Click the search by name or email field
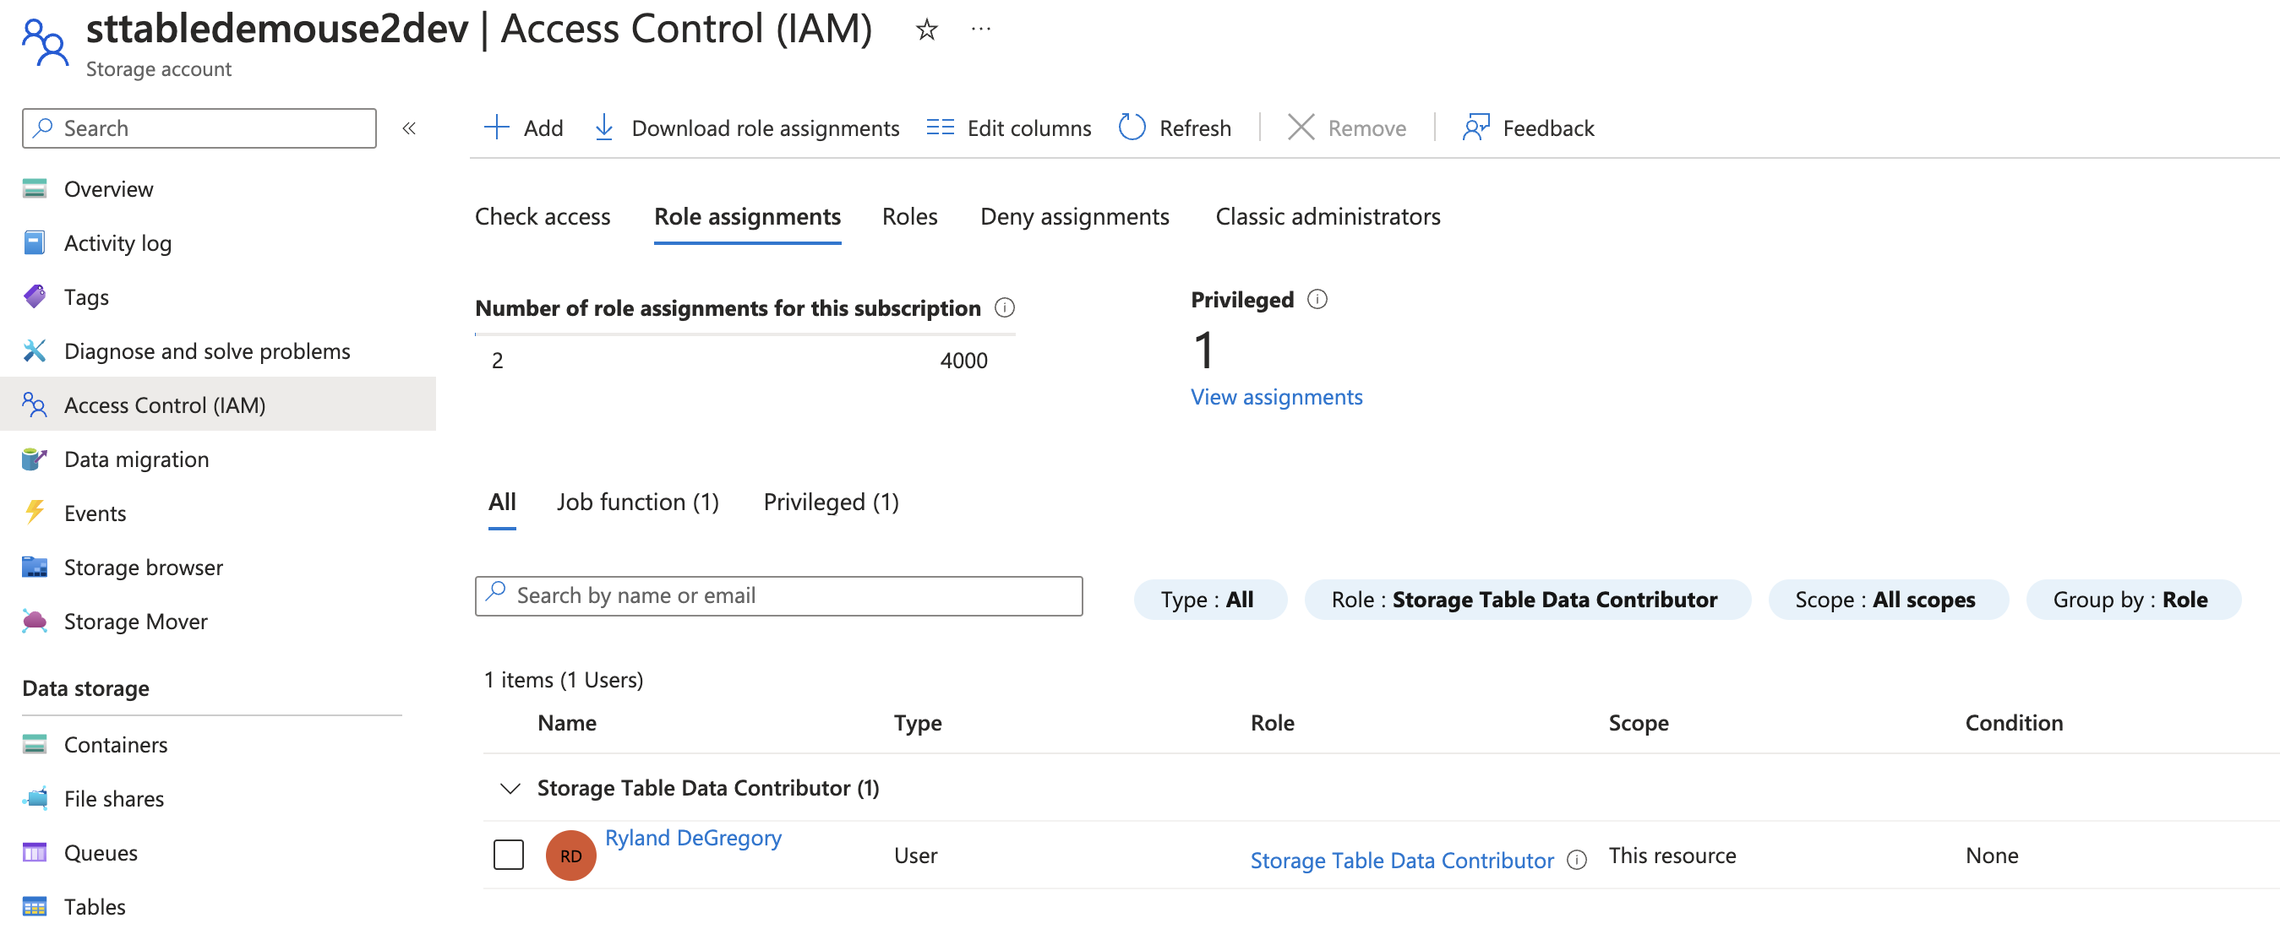Viewport: 2280px width, 929px height. 778,595
